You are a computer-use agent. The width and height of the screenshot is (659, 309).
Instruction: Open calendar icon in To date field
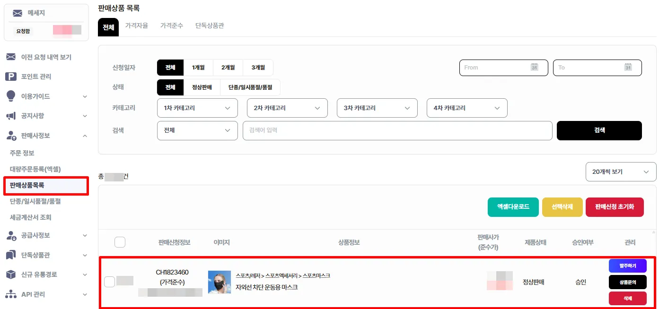click(628, 68)
